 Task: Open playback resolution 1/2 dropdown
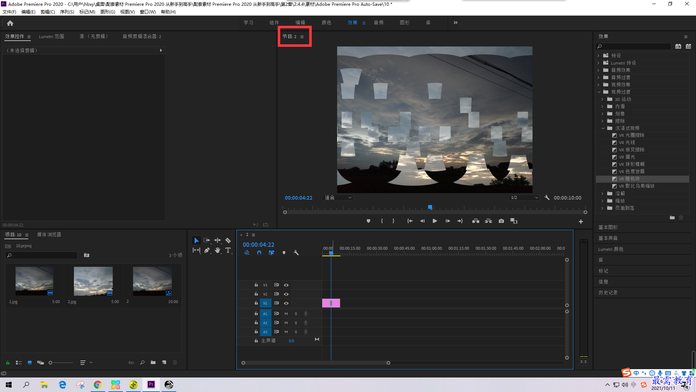[x=524, y=197]
